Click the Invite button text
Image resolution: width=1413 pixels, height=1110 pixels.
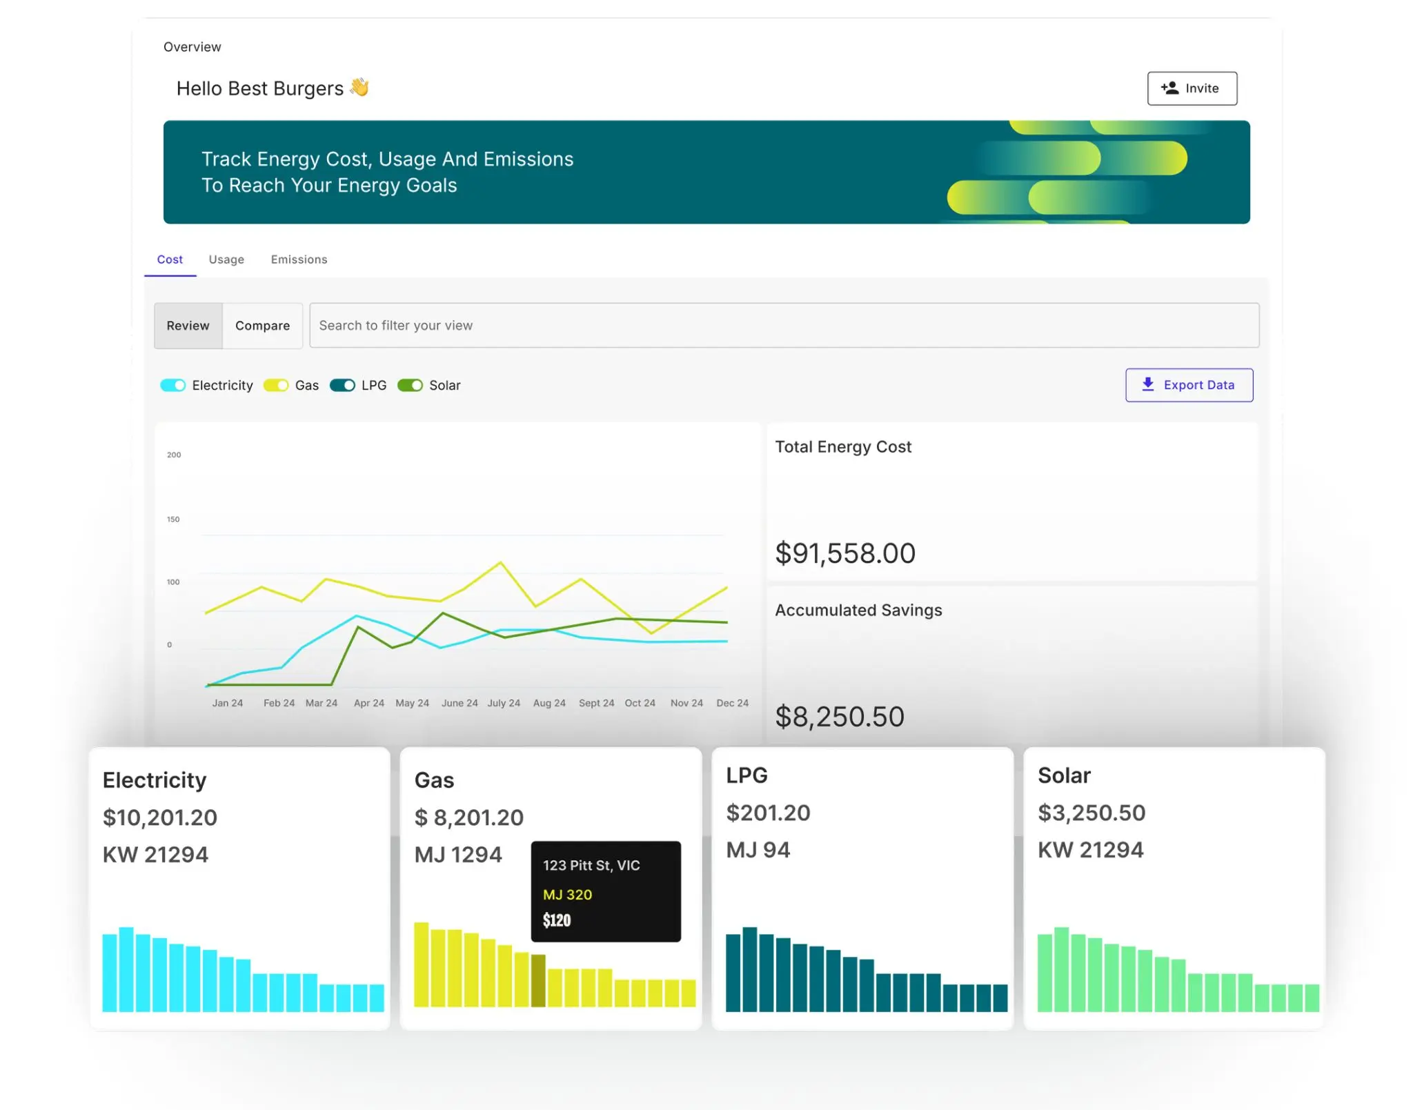click(1201, 88)
